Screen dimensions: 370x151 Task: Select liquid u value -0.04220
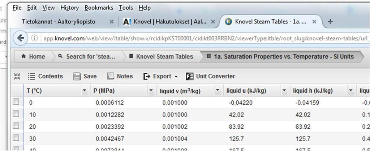[240, 102]
